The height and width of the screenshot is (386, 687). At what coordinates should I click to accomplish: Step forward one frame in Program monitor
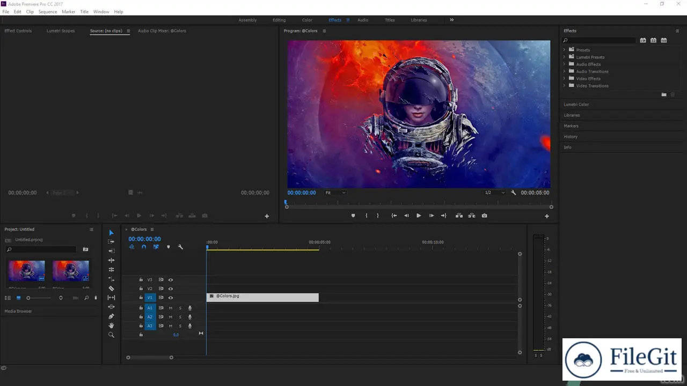click(x=432, y=216)
